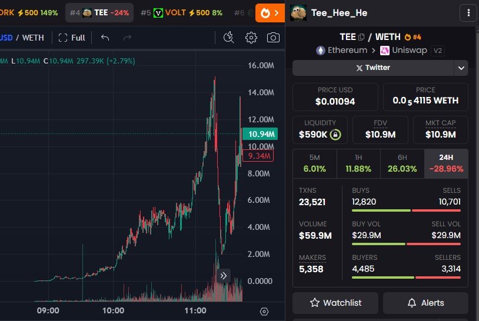Copy the TEE token address
Screen dimensions: 479x321
click(x=361, y=37)
